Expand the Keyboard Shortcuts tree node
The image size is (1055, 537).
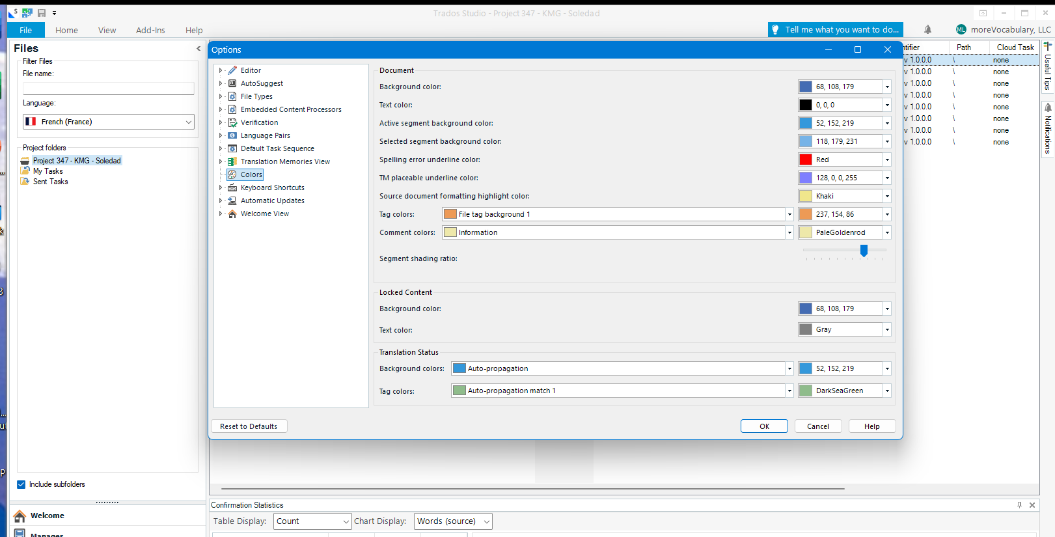pos(221,187)
